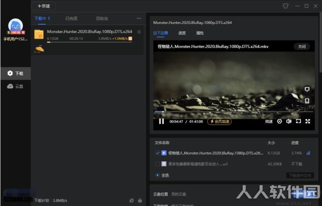Click the 大小 column header
The height and width of the screenshot is (206, 322).
(271, 143)
